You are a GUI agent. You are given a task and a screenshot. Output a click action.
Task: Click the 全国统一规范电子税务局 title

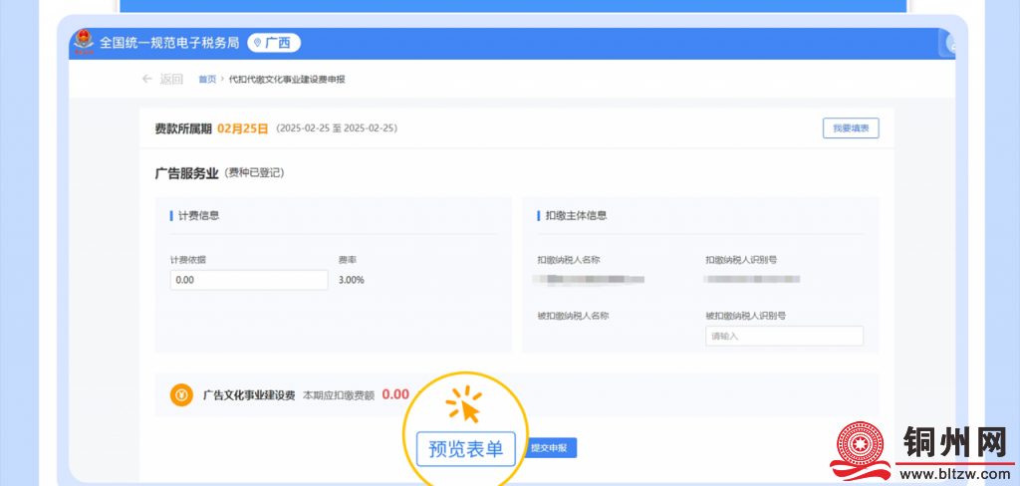point(169,43)
